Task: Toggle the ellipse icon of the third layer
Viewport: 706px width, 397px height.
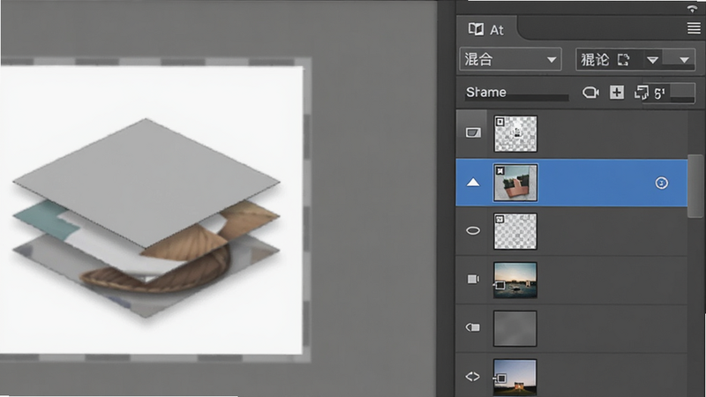Action: 473,231
